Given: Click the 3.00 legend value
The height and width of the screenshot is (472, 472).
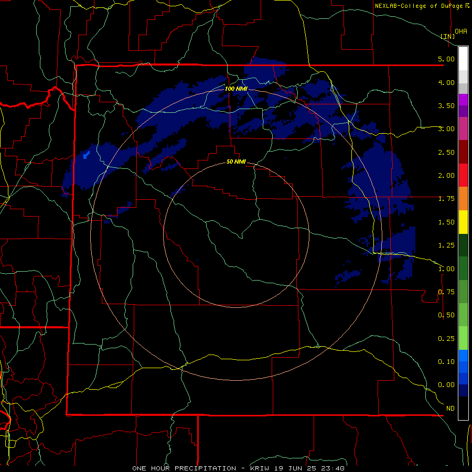Looking at the screenshot, I should (x=446, y=129).
